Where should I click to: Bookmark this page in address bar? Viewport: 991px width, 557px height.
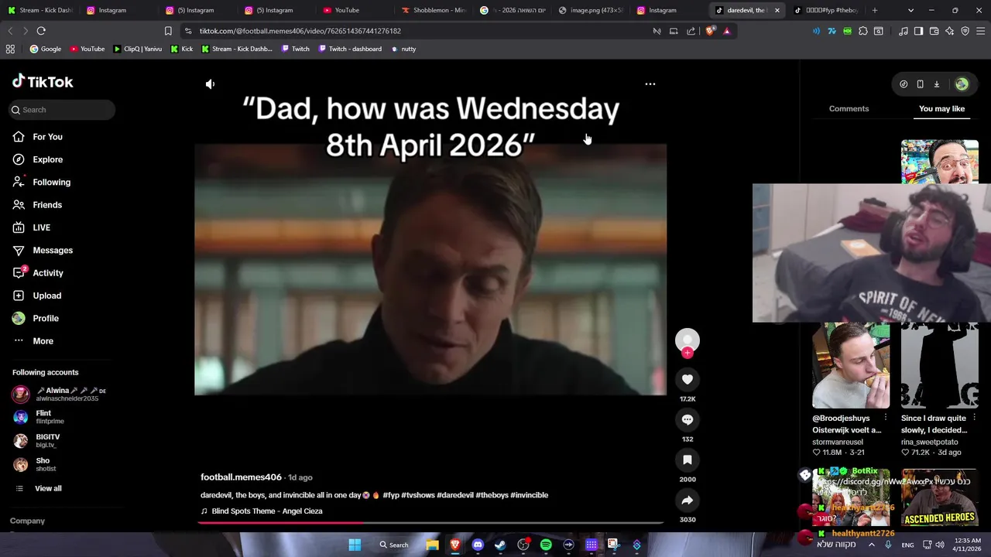(x=168, y=31)
